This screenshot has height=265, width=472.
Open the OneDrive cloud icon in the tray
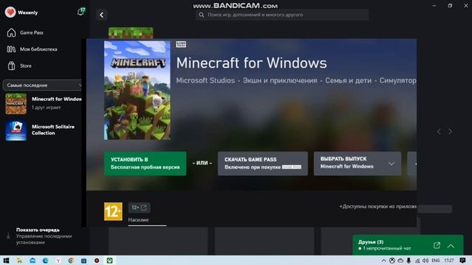400,261
